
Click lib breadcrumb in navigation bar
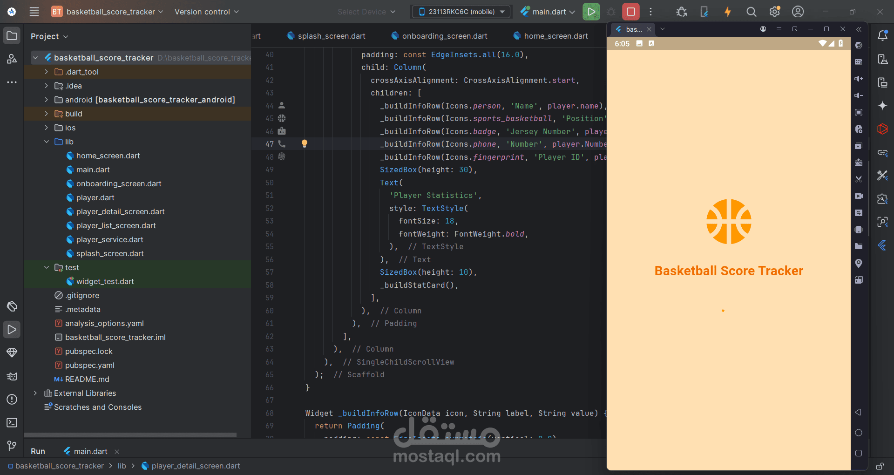pos(122,466)
